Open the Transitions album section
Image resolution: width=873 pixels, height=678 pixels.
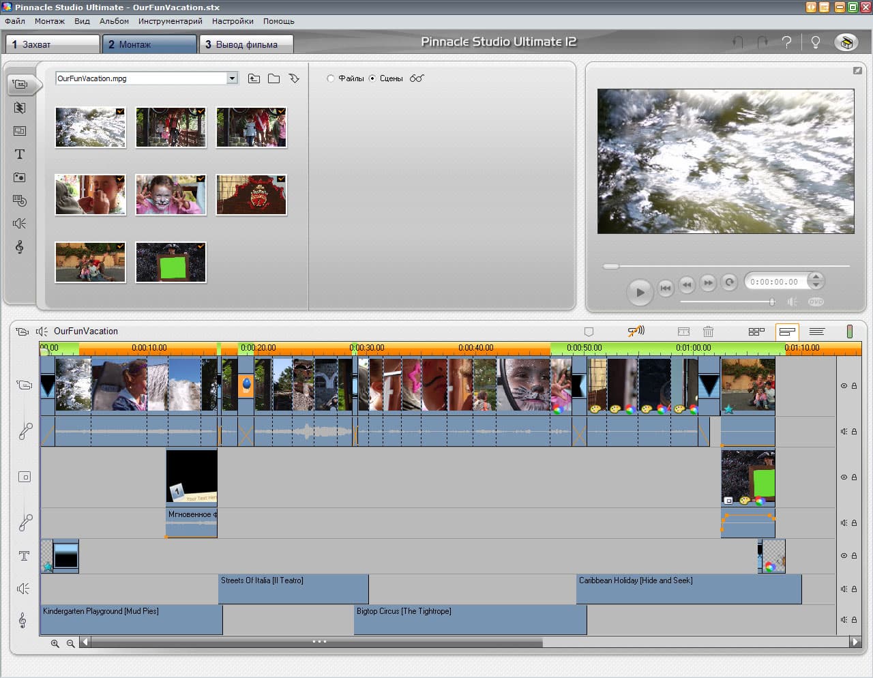coord(20,108)
